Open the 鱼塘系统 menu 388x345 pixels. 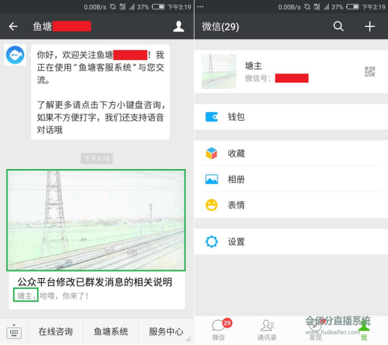click(111, 332)
